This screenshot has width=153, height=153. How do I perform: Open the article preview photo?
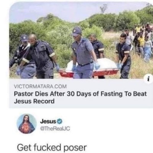[x=81, y=40]
